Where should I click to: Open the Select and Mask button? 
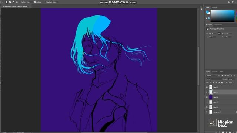(51, 2)
